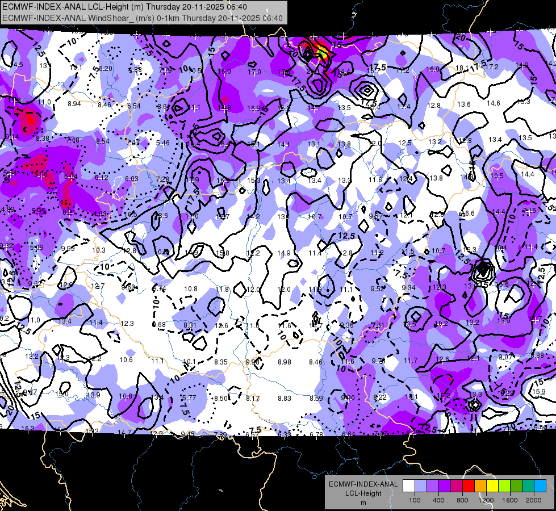Click the map value '8.38'
The height and width of the screenshot is (511, 556).
(43, 139)
